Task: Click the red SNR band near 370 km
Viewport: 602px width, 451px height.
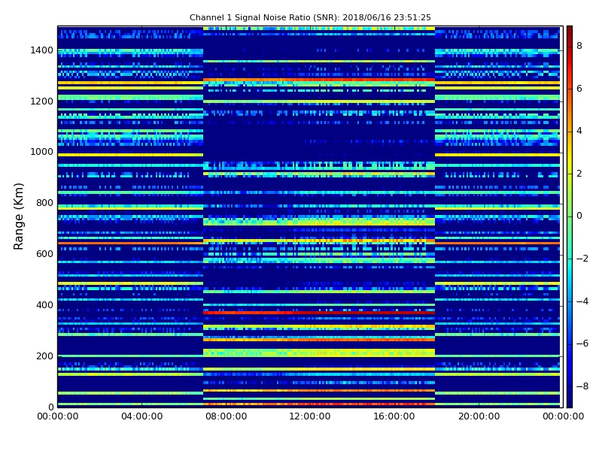Action: [x=319, y=313]
